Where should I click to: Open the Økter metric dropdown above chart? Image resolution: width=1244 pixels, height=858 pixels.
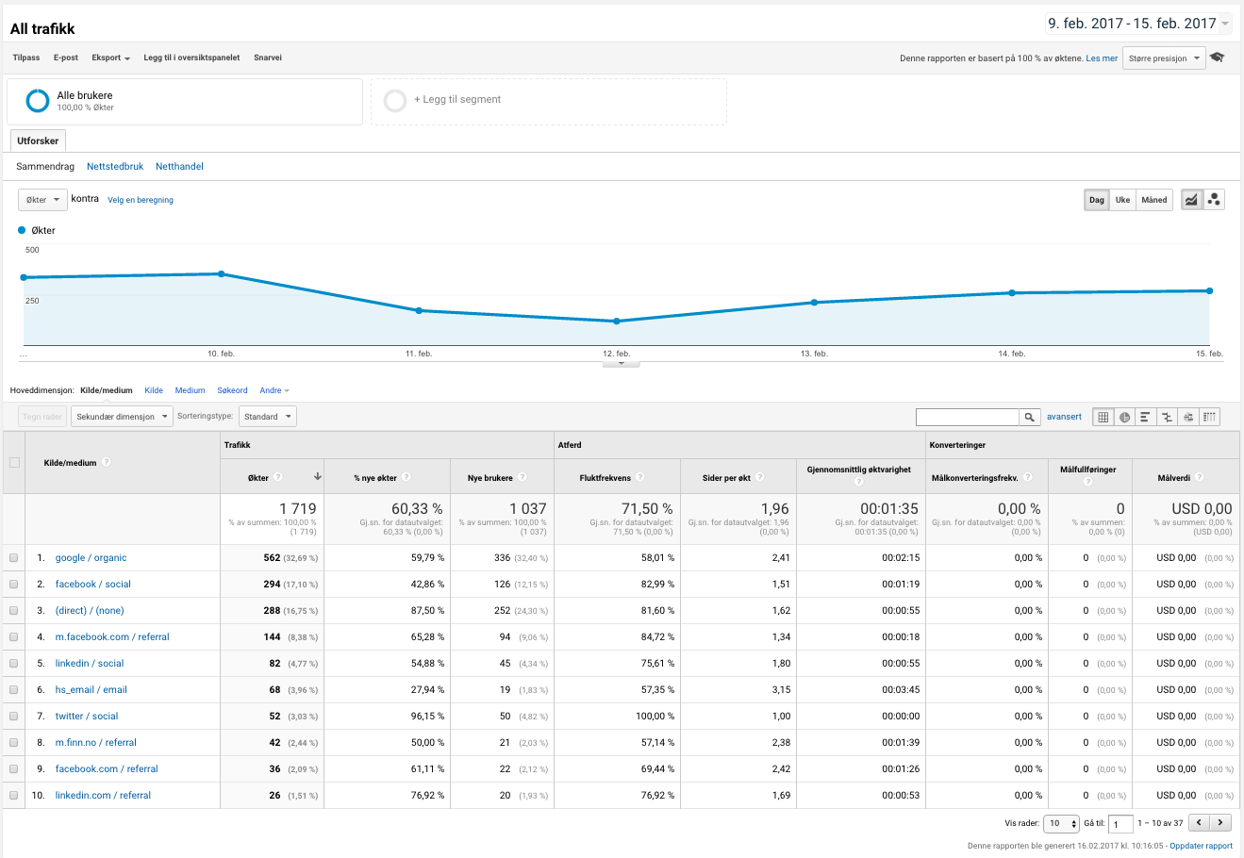(x=42, y=200)
